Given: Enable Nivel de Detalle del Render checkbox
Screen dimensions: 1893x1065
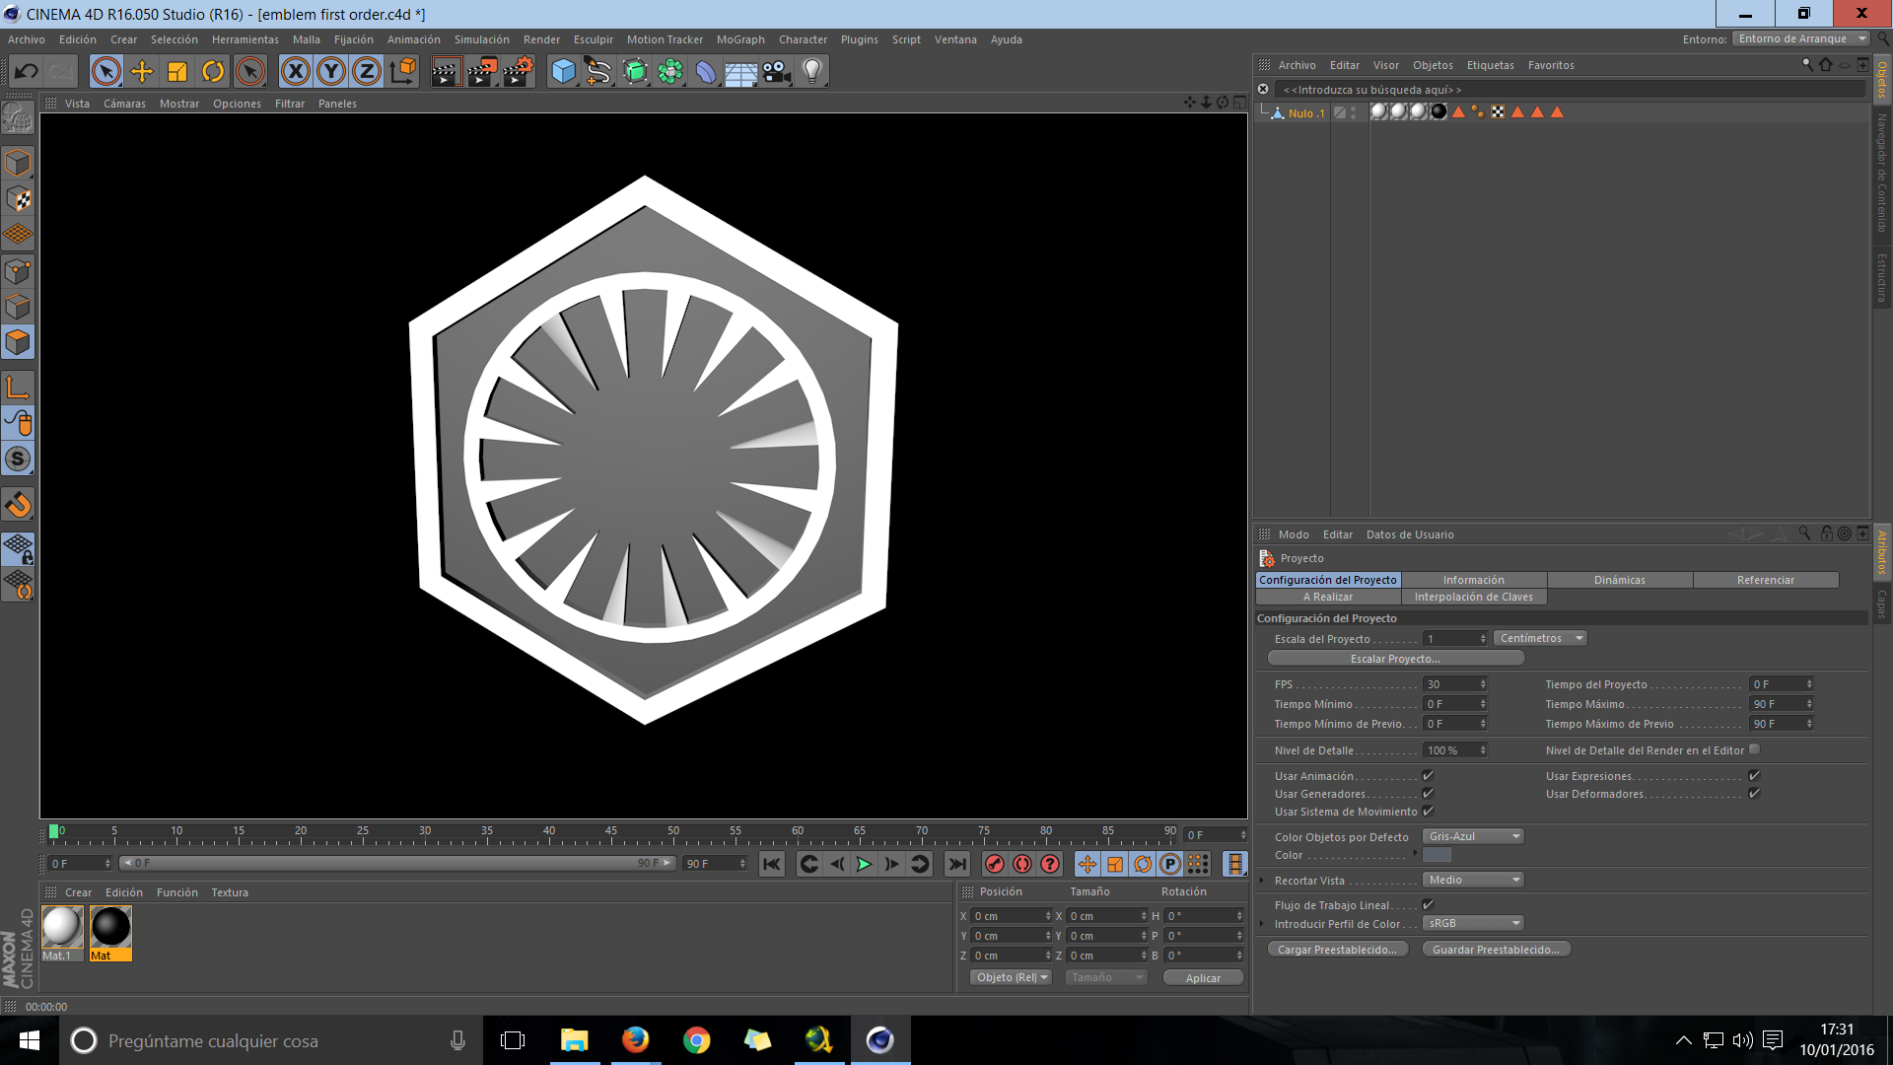Looking at the screenshot, I should coord(1754,749).
